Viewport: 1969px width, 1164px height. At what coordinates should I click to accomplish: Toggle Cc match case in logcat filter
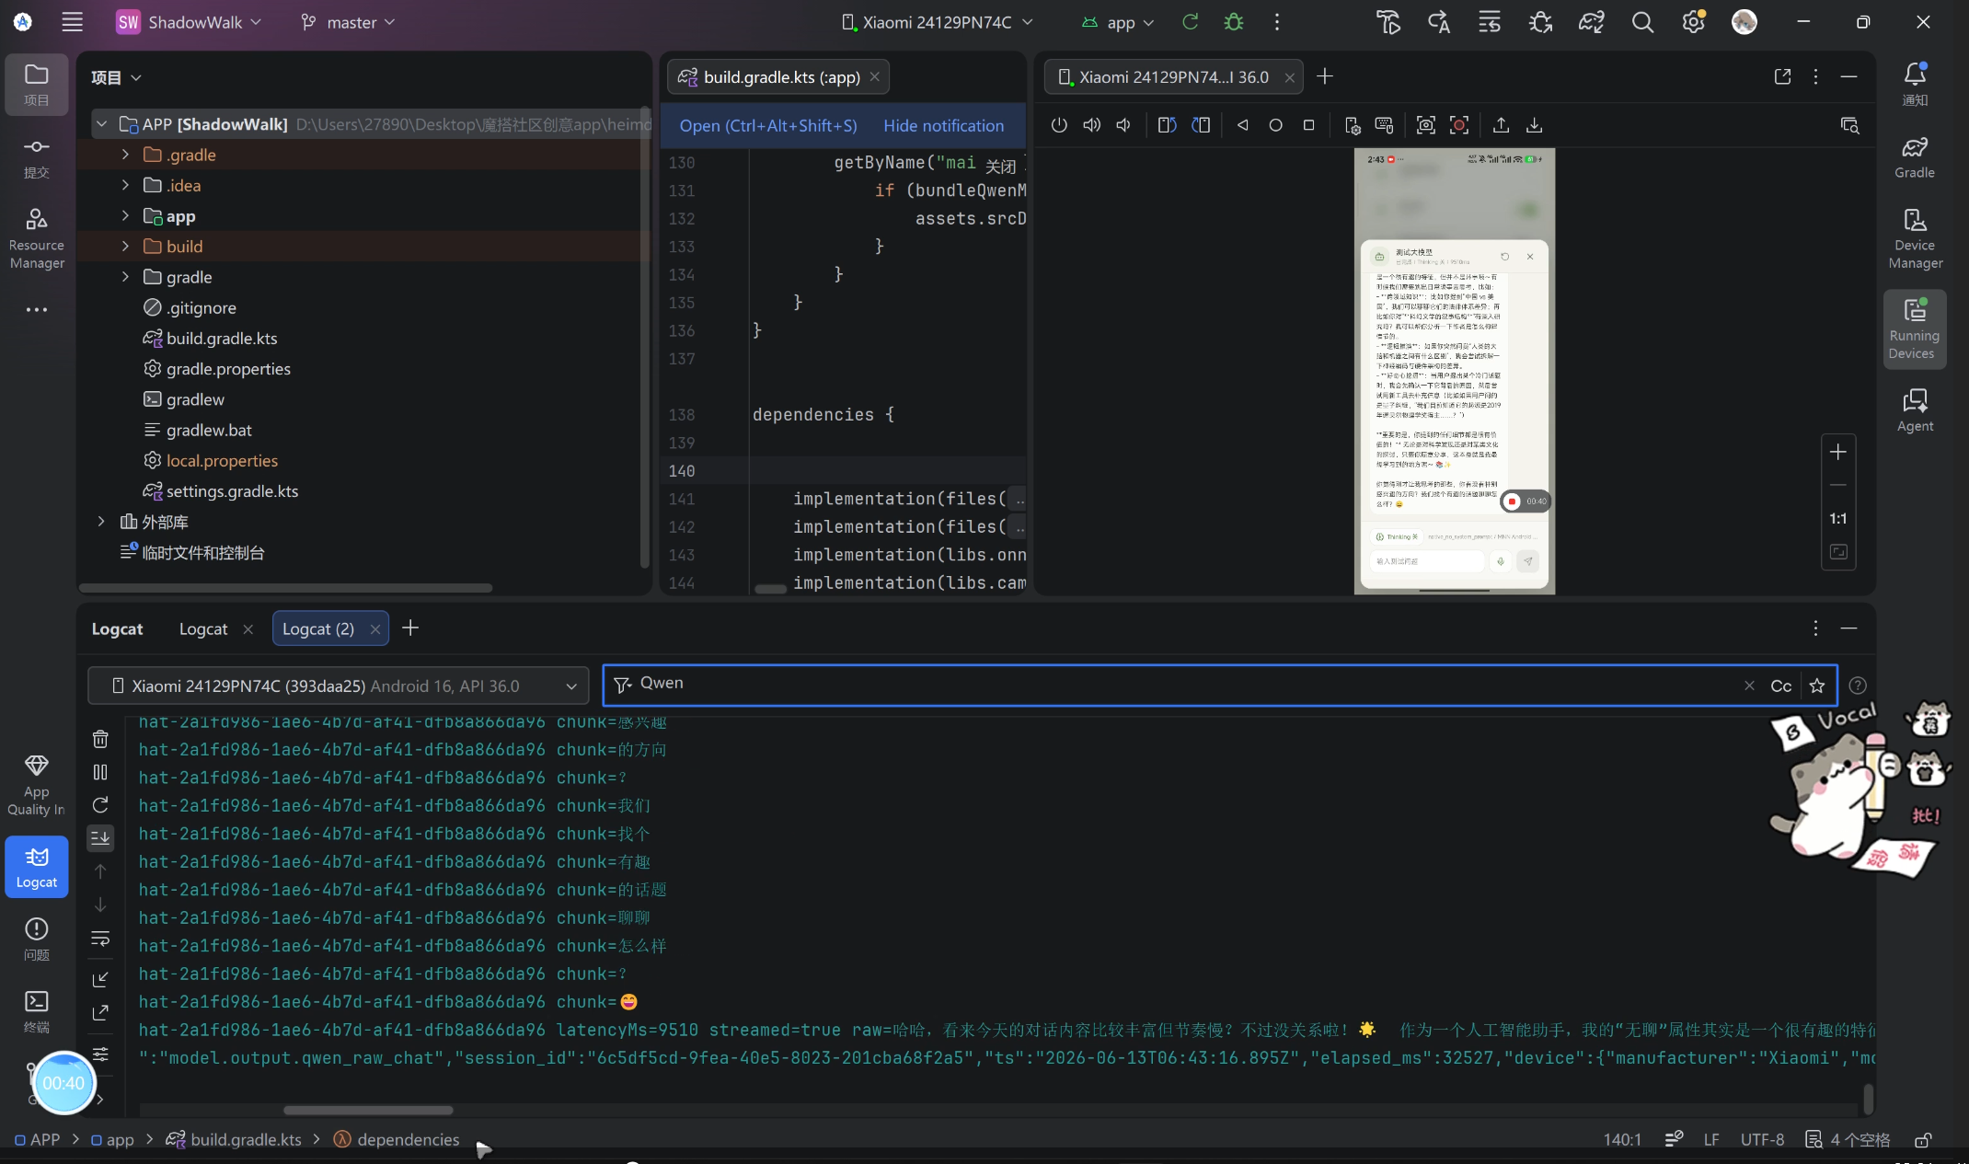(1780, 686)
